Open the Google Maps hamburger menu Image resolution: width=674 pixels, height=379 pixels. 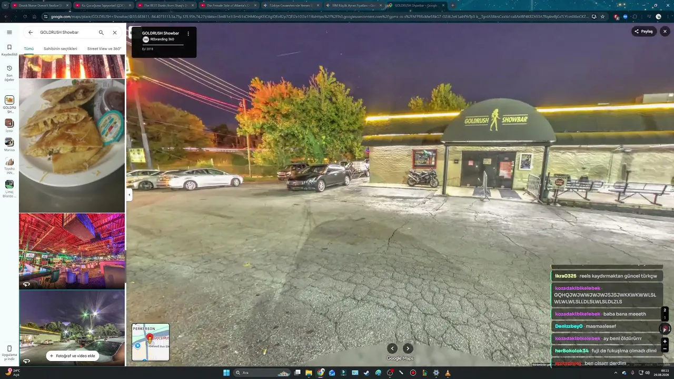[9, 33]
